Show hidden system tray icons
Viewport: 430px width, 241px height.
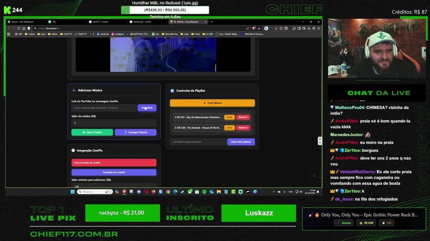tap(274, 192)
